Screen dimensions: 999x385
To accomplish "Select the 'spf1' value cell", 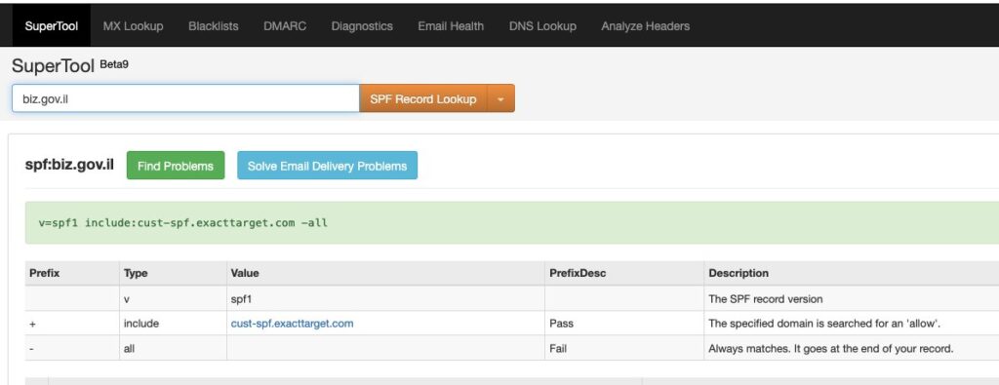I will click(385, 298).
